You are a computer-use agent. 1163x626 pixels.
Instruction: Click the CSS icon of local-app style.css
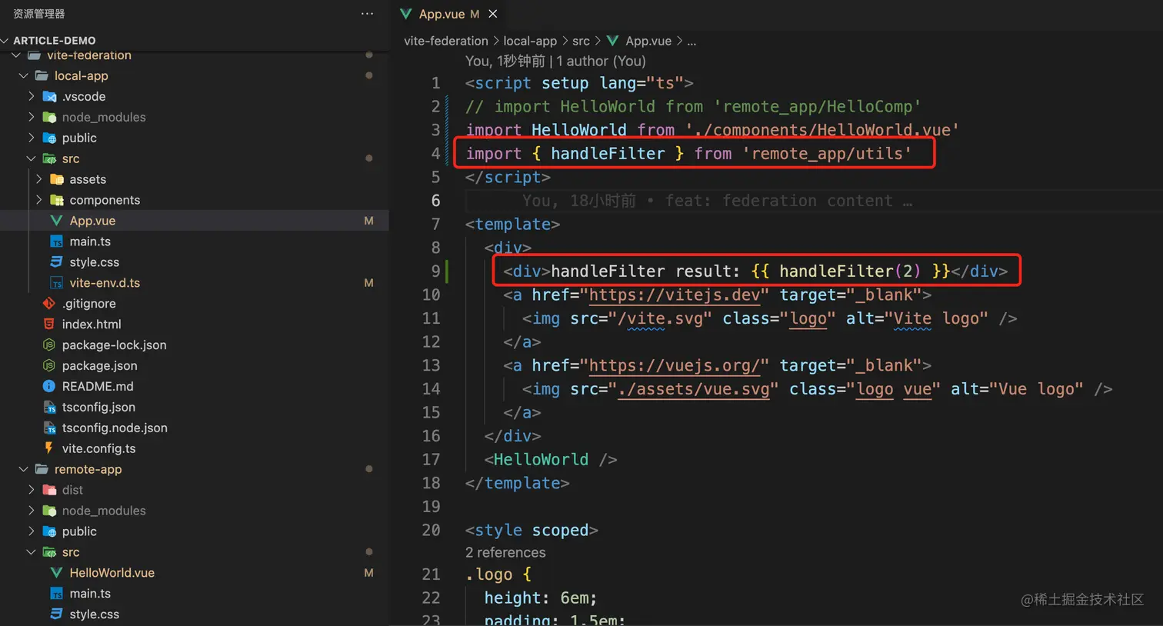click(56, 262)
